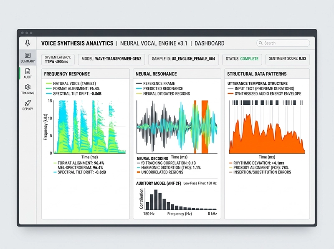Screen dimensions: 334x249
Task: Open the Summary sidebar icon
Action: click(28, 55)
